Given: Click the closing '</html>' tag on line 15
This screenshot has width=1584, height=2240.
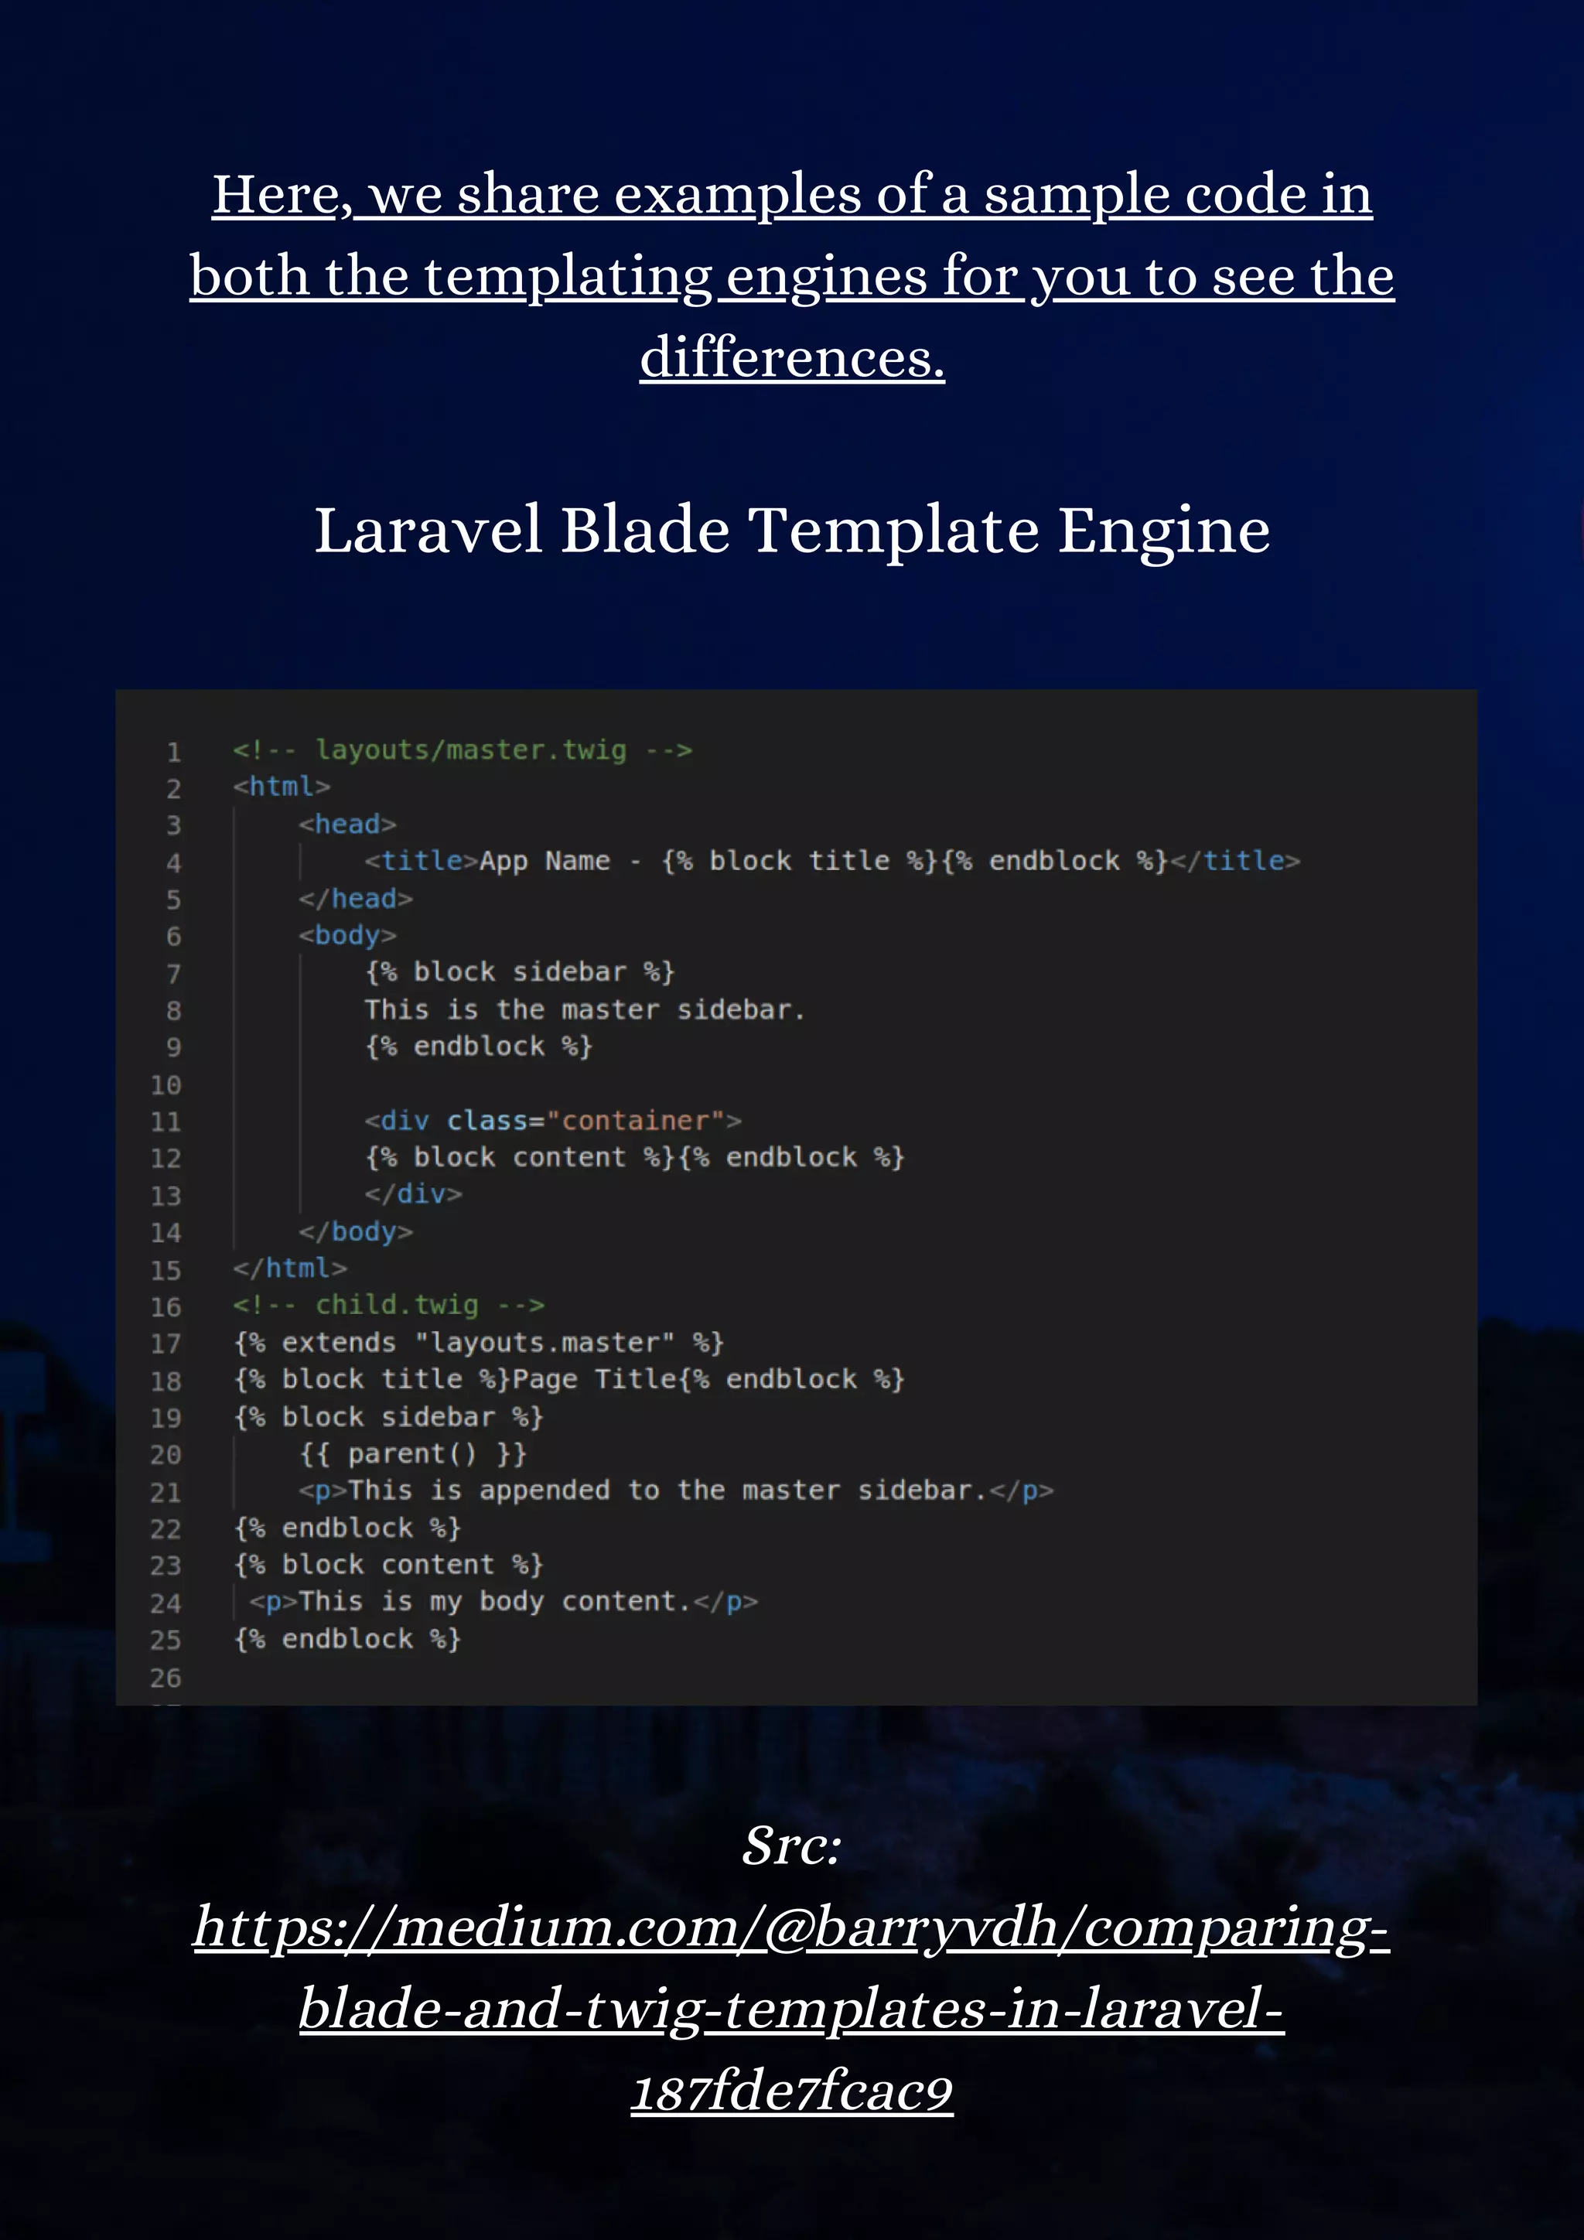Looking at the screenshot, I should point(290,1269).
